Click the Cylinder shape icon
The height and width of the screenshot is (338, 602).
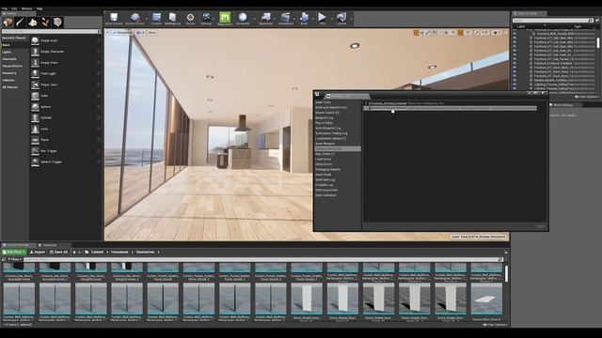(x=36, y=117)
